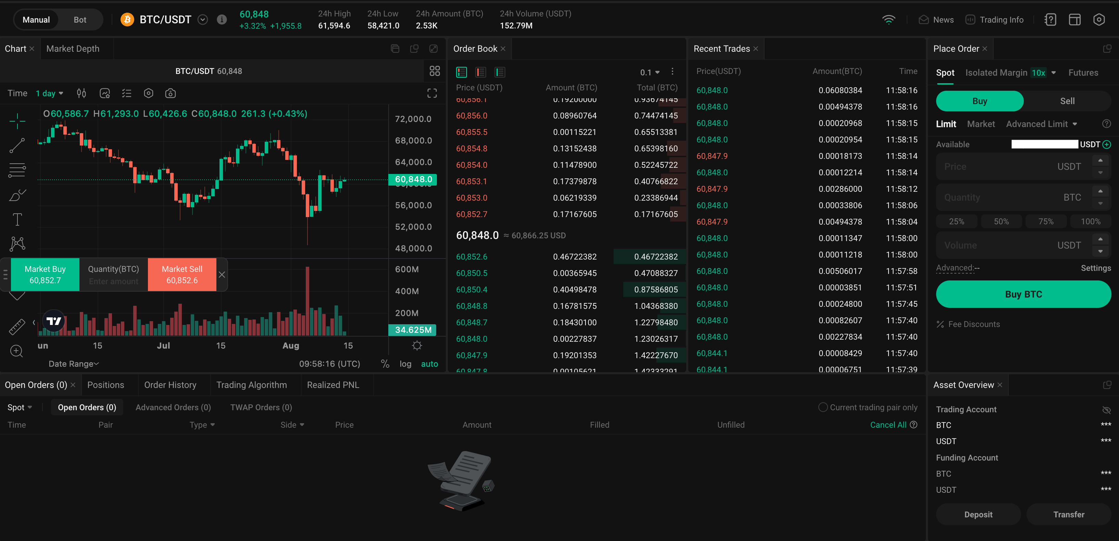Click the zoom in chart tool
The image size is (1119, 541).
16,351
